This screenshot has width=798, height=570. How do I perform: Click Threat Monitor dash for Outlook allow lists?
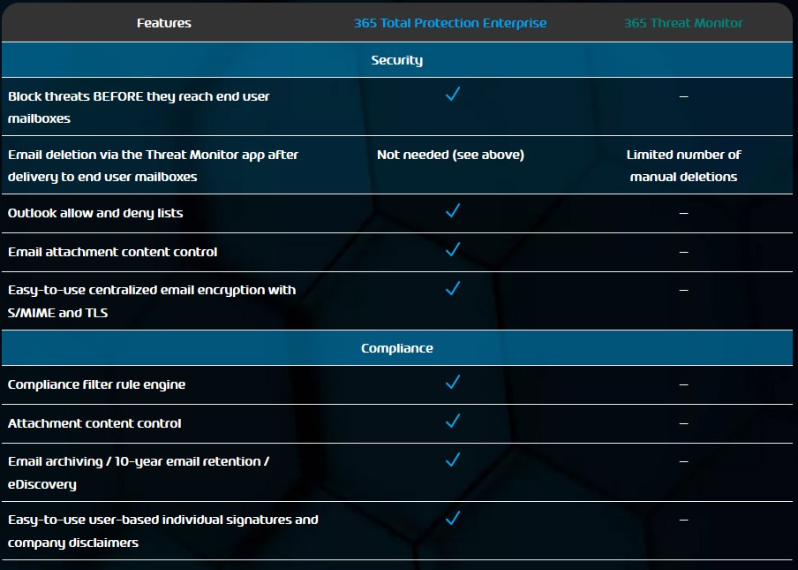pos(683,213)
